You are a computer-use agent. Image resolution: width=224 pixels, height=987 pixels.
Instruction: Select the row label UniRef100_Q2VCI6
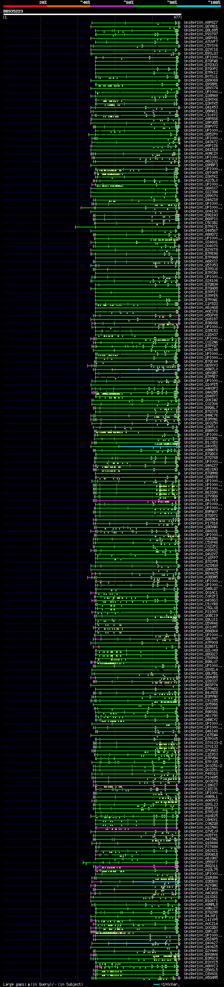tap(201, 49)
